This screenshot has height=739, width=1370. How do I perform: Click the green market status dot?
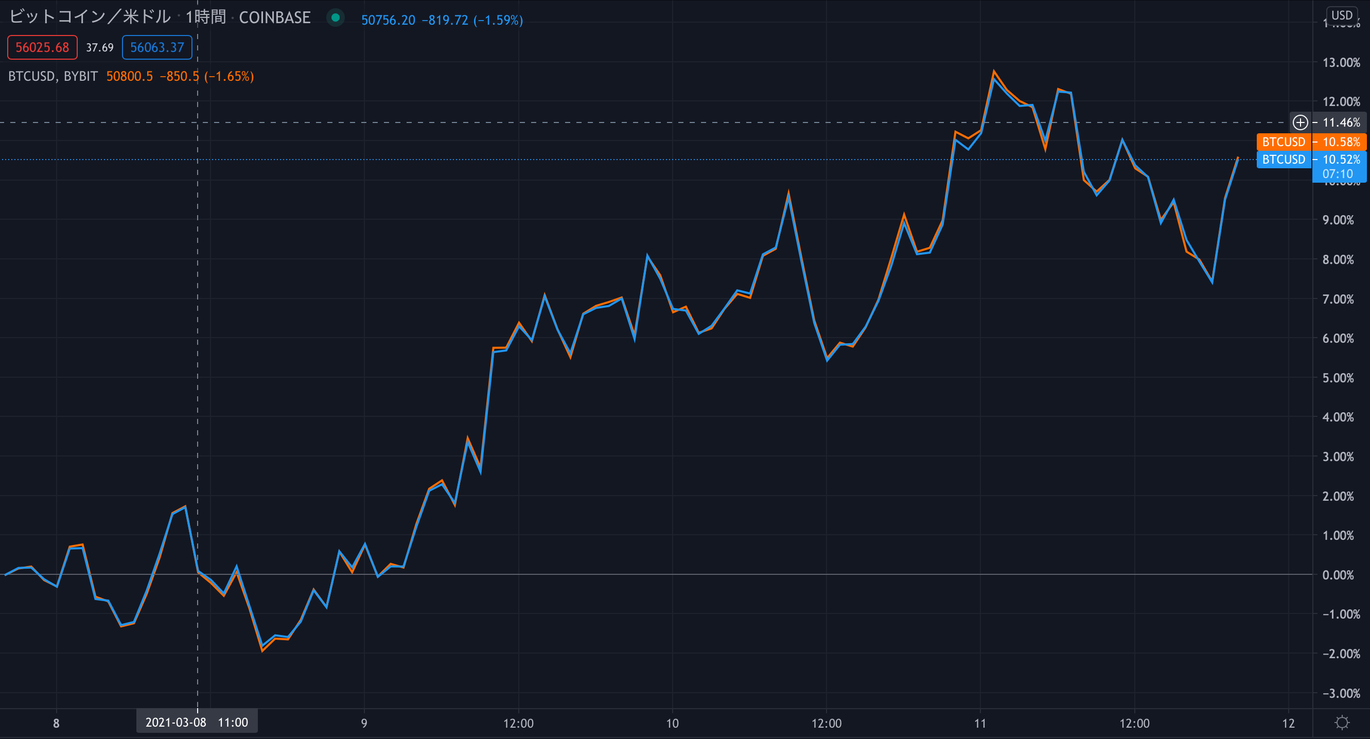[336, 17]
